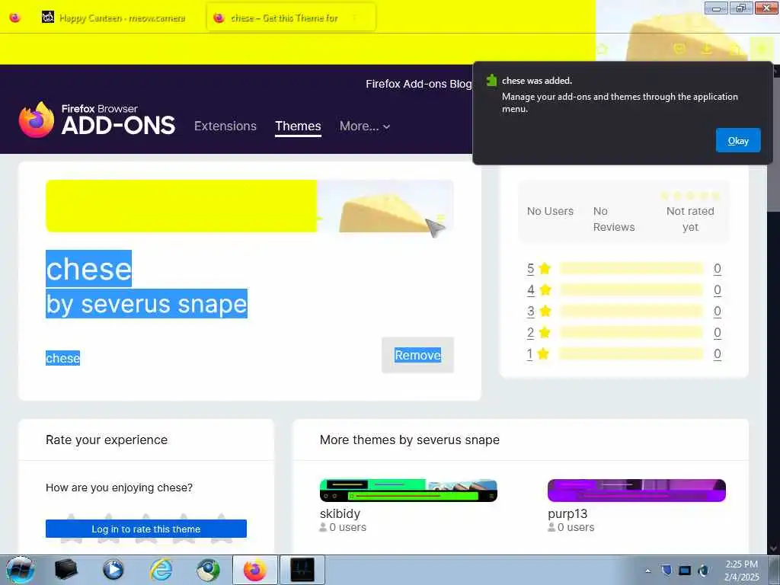Switch to Happy Canteen meow.camera tab

pos(114,18)
